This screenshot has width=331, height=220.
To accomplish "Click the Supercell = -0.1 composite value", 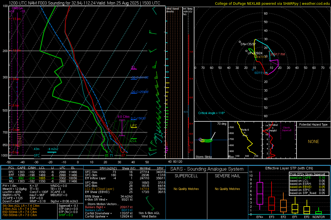I will (68, 206).
